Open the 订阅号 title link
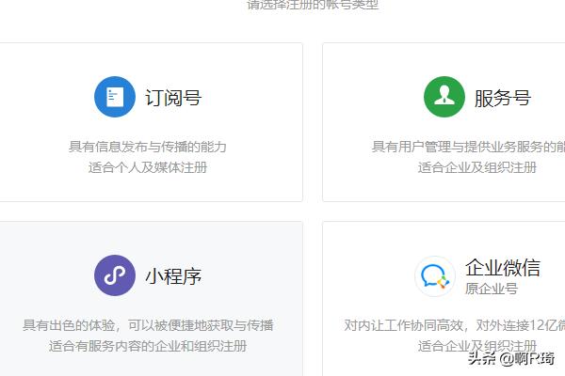 [x=172, y=98]
